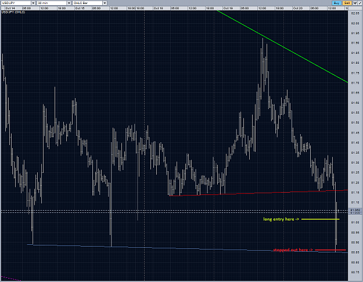Select the line drawing tool icon
This screenshot has width=363, height=282.
(x=360, y=3)
